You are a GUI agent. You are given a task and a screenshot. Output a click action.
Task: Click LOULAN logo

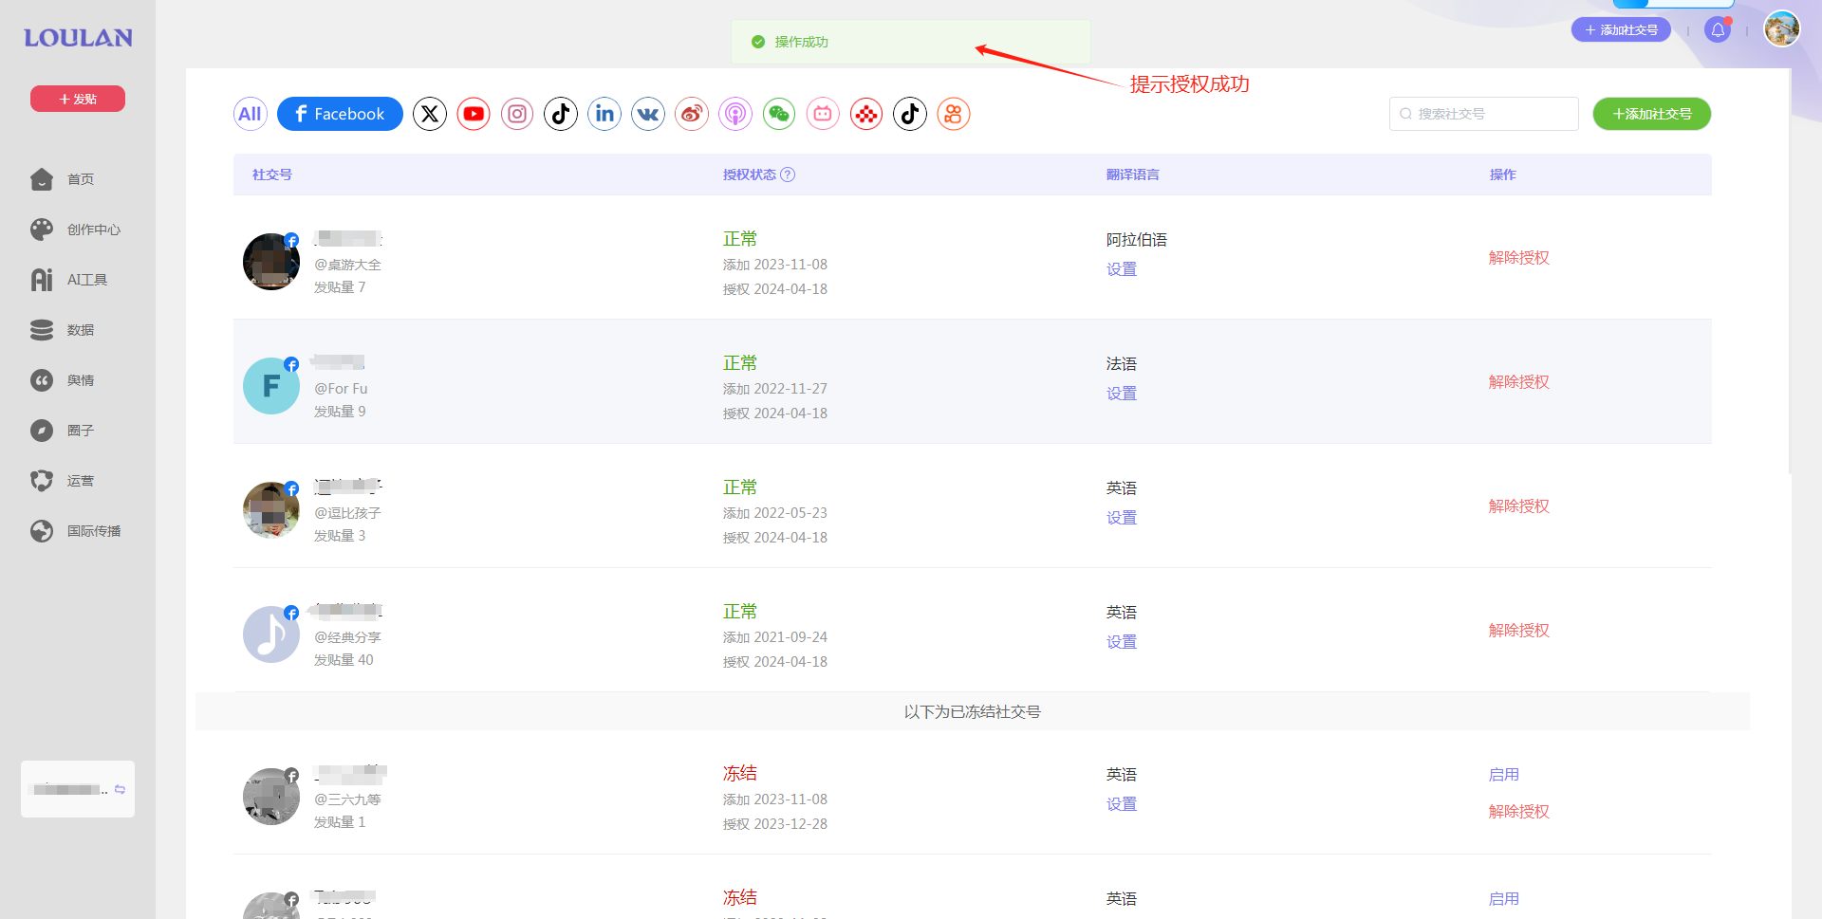[78, 38]
